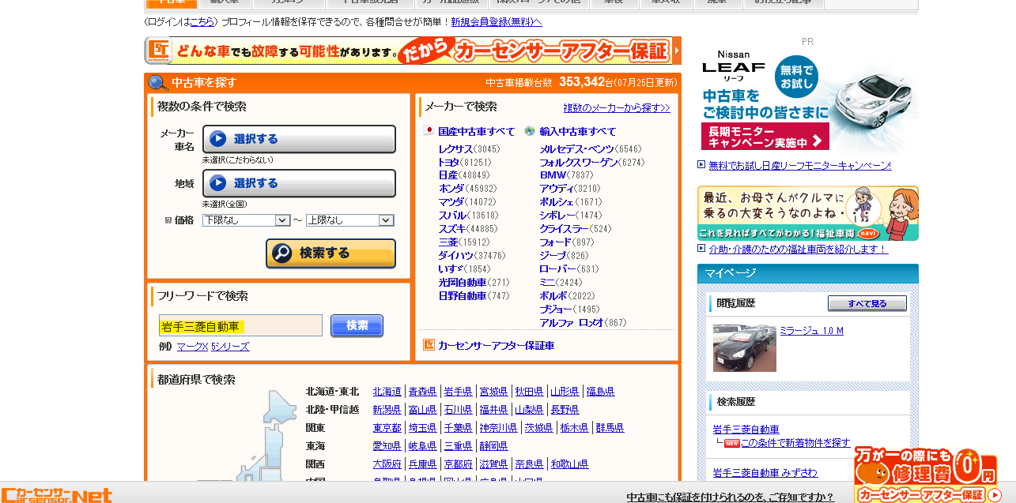Choose the トヨタ maker link
Screen dimensions: 1016x503
pyautogui.click(x=448, y=162)
